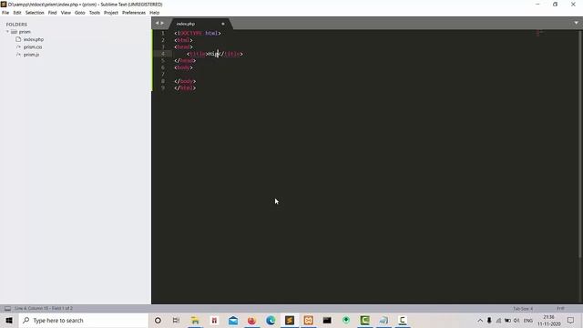This screenshot has width=583, height=328.
Task: Click line number 4 in the gutter
Action: click(163, 54)
